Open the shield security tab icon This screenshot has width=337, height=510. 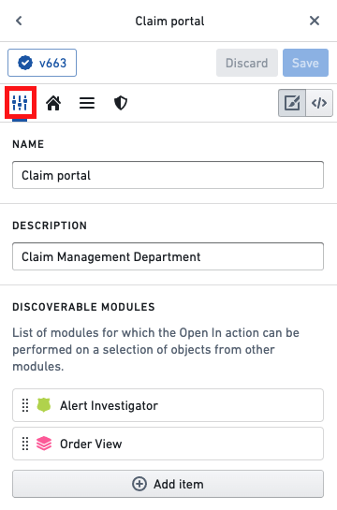[121, 103]
